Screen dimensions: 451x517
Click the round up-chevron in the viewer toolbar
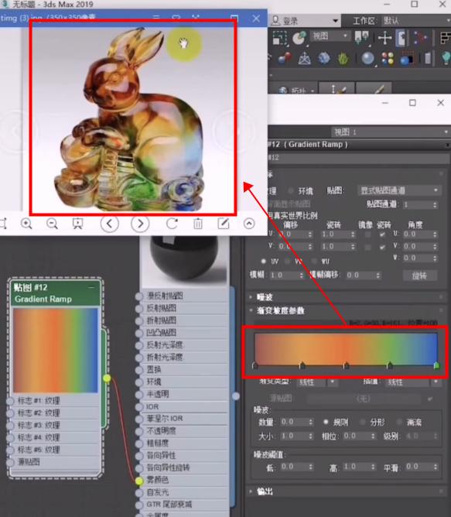[249, 224]
